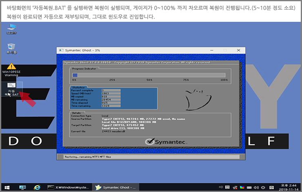The image size is (302, 192).
Task: Open the on-screen keyboard tray icon
Action: pyautogui.click(x=249, y=188)
